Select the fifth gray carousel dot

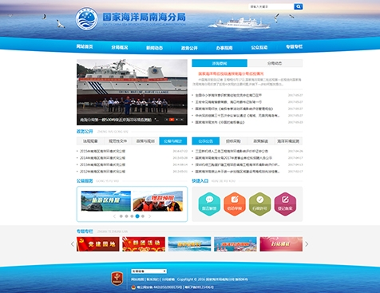tap(143, 216)
